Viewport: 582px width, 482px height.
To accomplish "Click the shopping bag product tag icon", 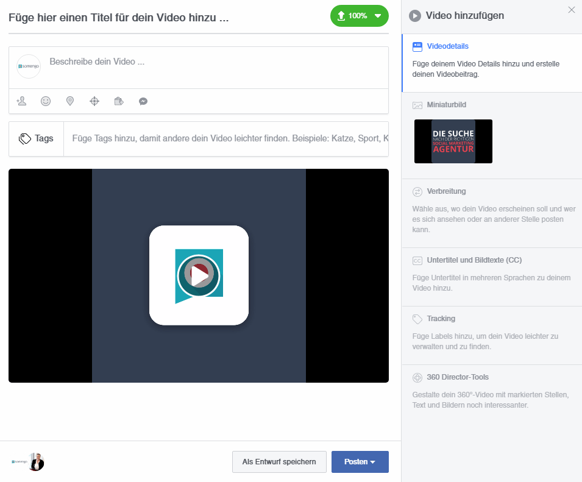I will [x=119, y=101].
